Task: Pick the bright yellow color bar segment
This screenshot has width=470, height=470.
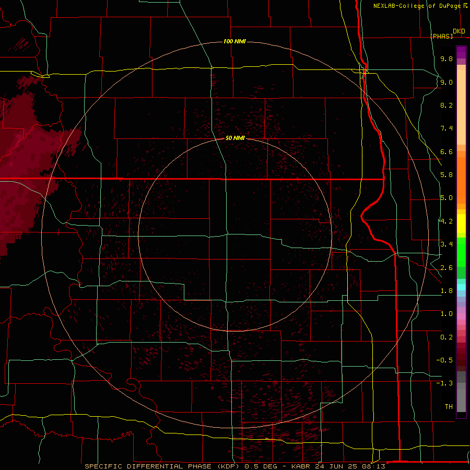Action: pos(461,224)
